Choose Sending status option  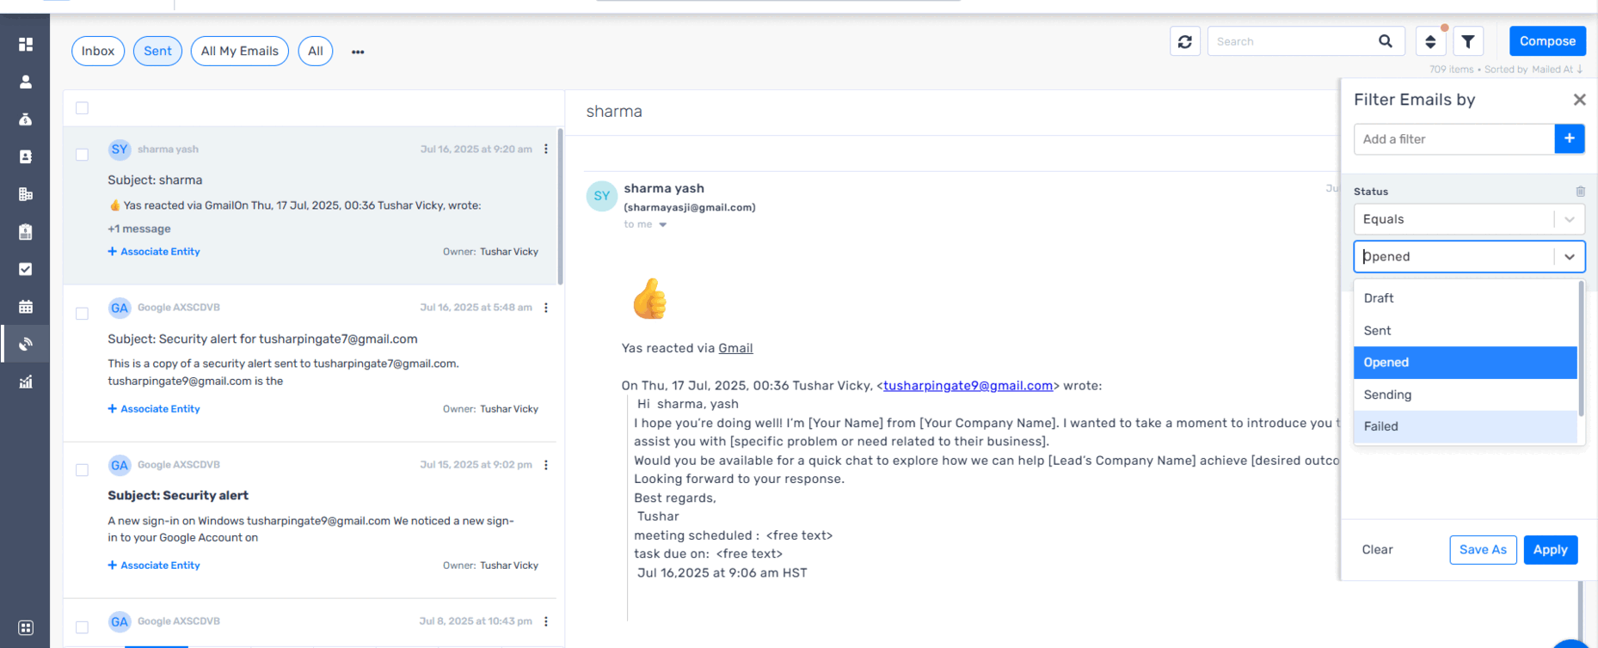click(x=1466, y=394)
